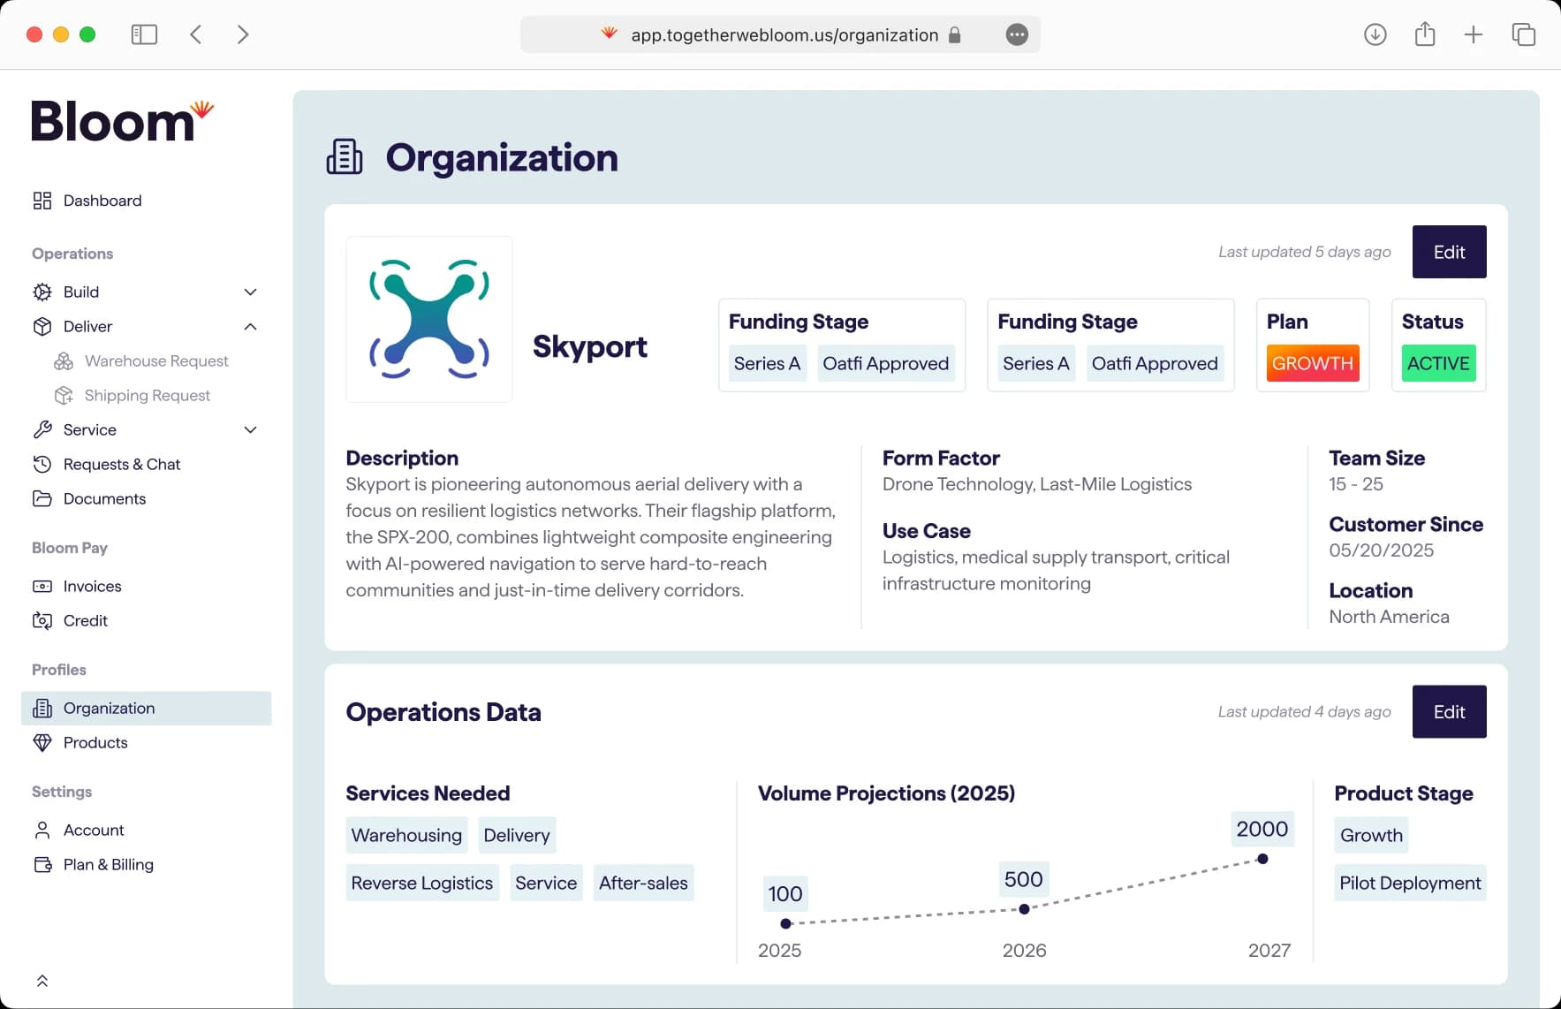
Task: Show browser tab overview
Action: pos(1524,34)
